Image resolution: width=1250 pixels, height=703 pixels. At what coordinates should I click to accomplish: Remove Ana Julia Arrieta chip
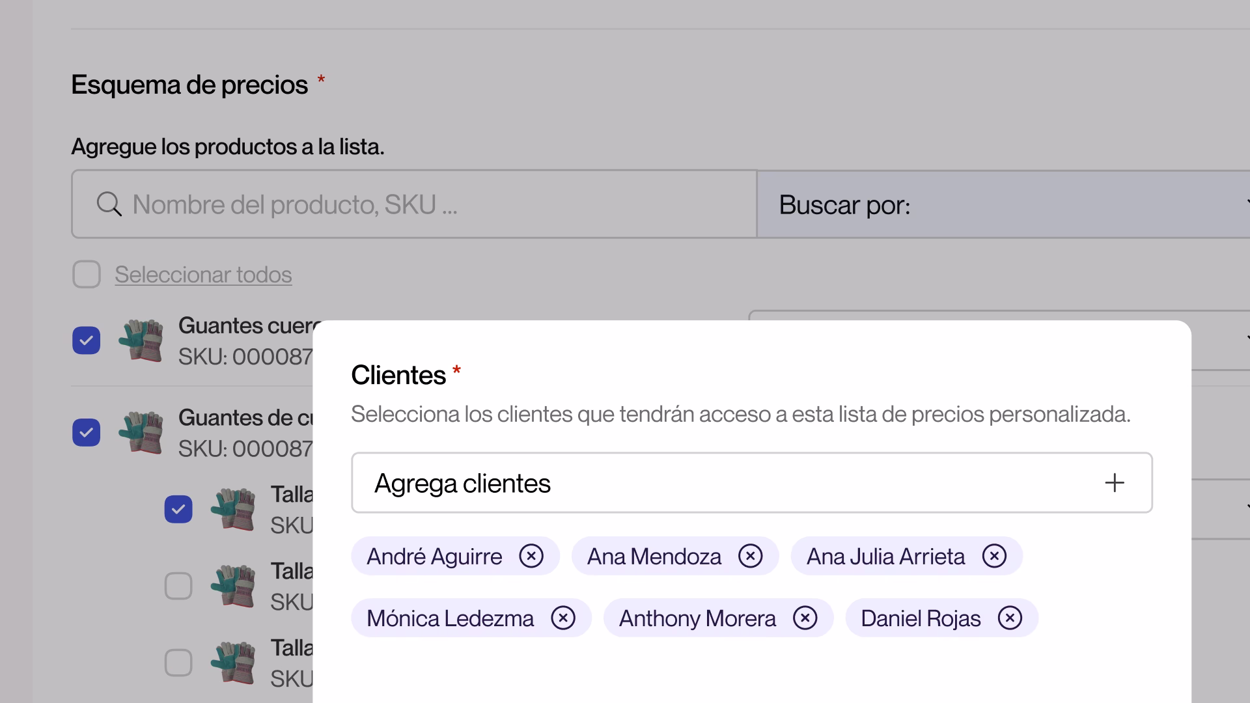pos(994,557)
